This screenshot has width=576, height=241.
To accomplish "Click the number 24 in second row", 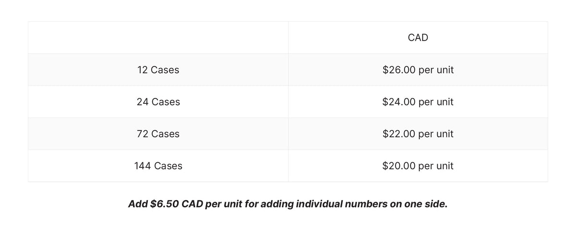I will [143, 102].
